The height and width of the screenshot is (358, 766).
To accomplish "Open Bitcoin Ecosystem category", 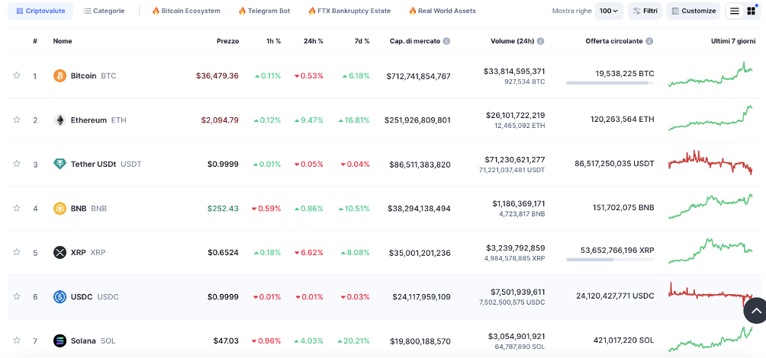I will [x=186, y=11].
